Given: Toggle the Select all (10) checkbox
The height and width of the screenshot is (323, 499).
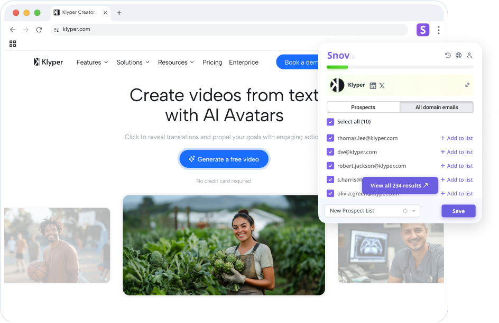Looking at the screenshot, I should [330, 122].
